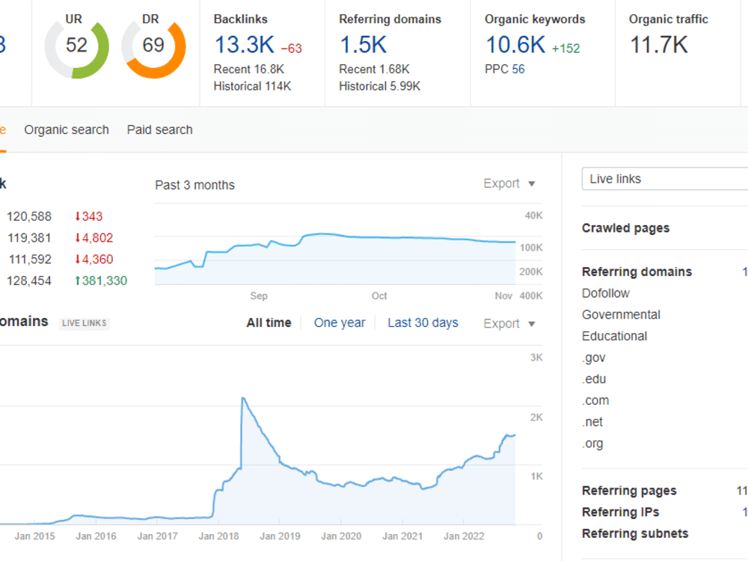Viewport: 748px width, 561px height.
Task: Click the 119,381 value
Action: (x=29, y=238)
